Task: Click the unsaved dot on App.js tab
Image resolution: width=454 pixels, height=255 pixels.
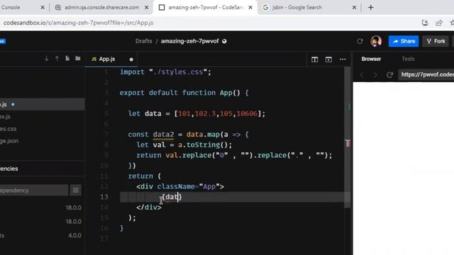Action: (131, 59)
